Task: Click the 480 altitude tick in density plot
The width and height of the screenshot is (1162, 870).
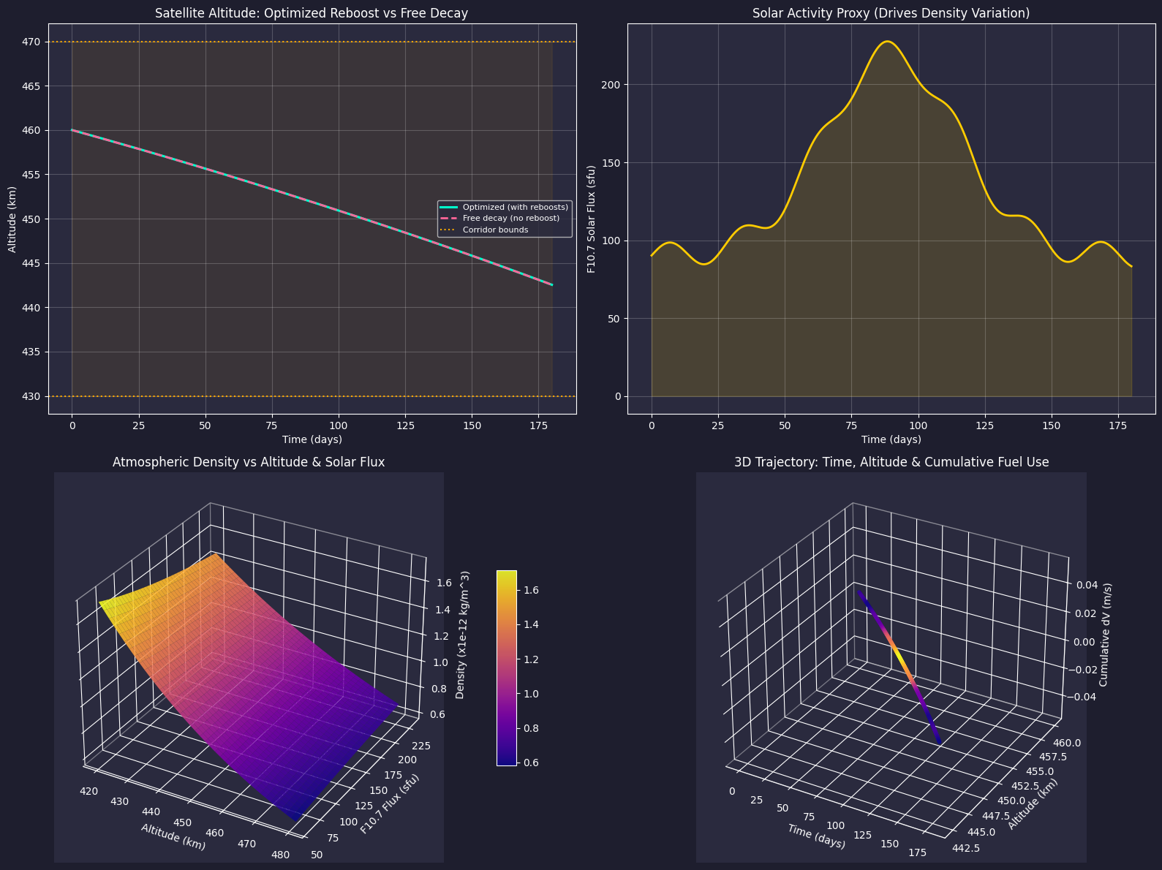Action: point(281,855)
